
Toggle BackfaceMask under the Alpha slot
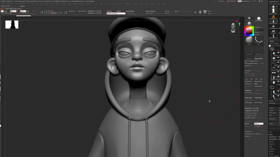[x=259, y=59]
